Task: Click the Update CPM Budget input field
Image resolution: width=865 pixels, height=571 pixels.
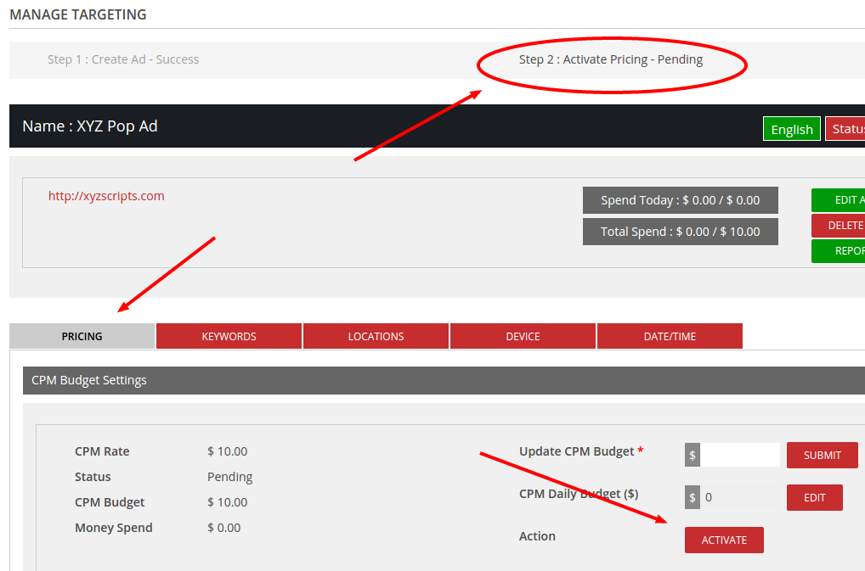Action: [x=740, y=455]
